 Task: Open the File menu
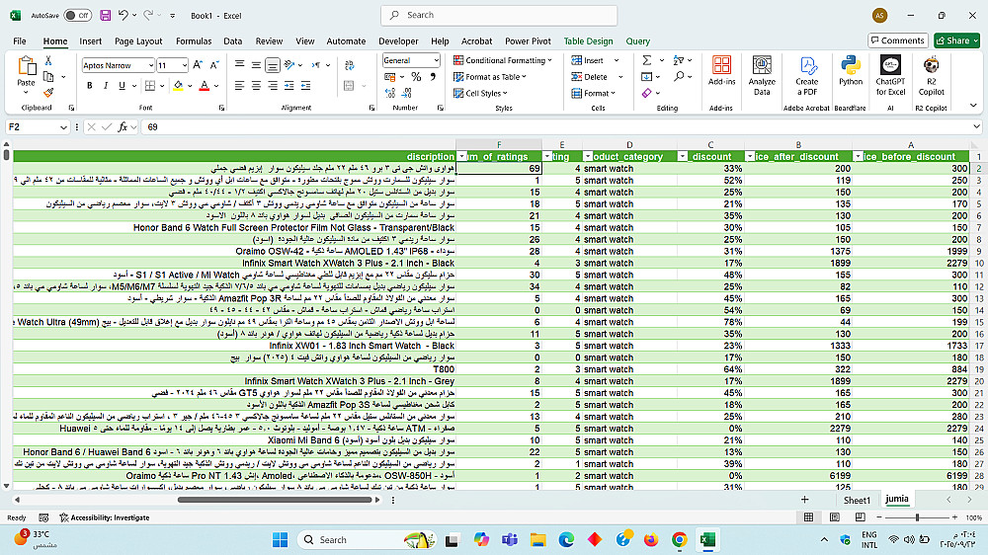coord(20,40)
